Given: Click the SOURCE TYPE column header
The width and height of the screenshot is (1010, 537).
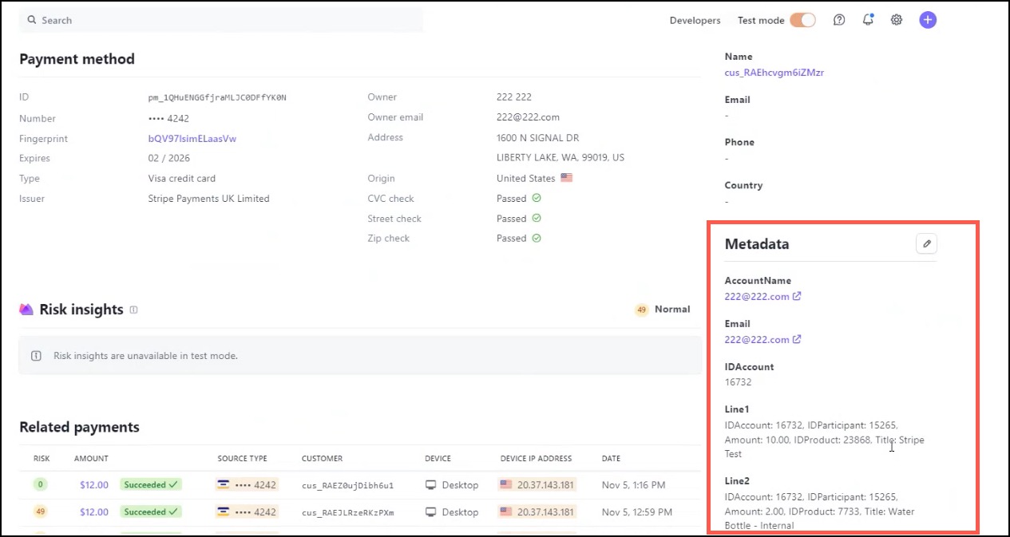Looking at the screenshot, I should click(x=243, y=459).
